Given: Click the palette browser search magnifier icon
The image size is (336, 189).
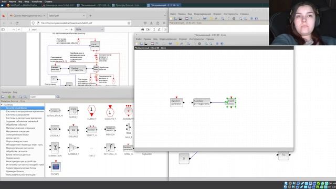Looking at the screenshot, I should pyautogui.click(x=58, y=97).
